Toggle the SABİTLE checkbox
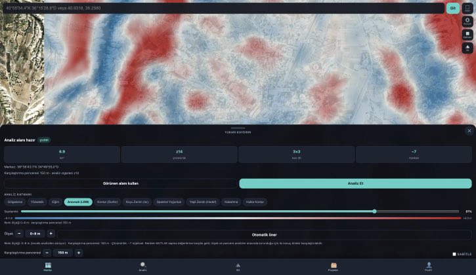The image size is (476, 275). click(454, 254)
